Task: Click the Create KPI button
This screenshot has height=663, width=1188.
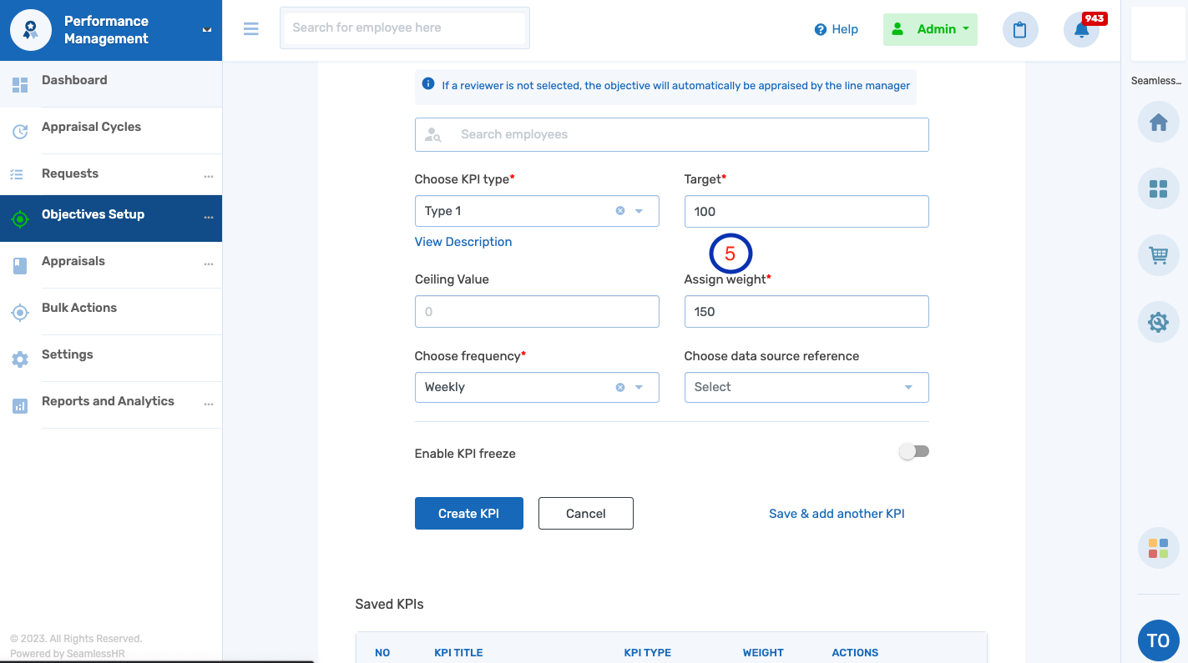Action: pyautogui.click(x=468, y=514)
